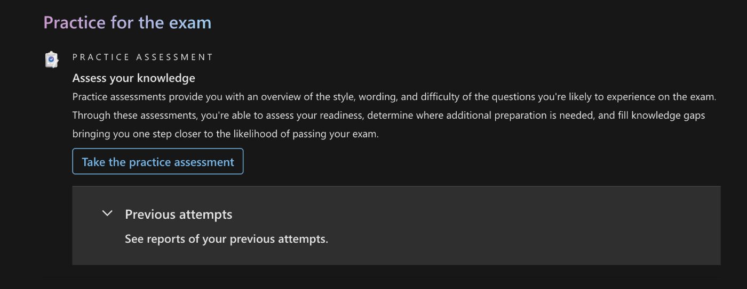This screenshot has height=289, width=747.
Task: Click the 'Practice for the exam' page heading
Action: click(127, 23)
